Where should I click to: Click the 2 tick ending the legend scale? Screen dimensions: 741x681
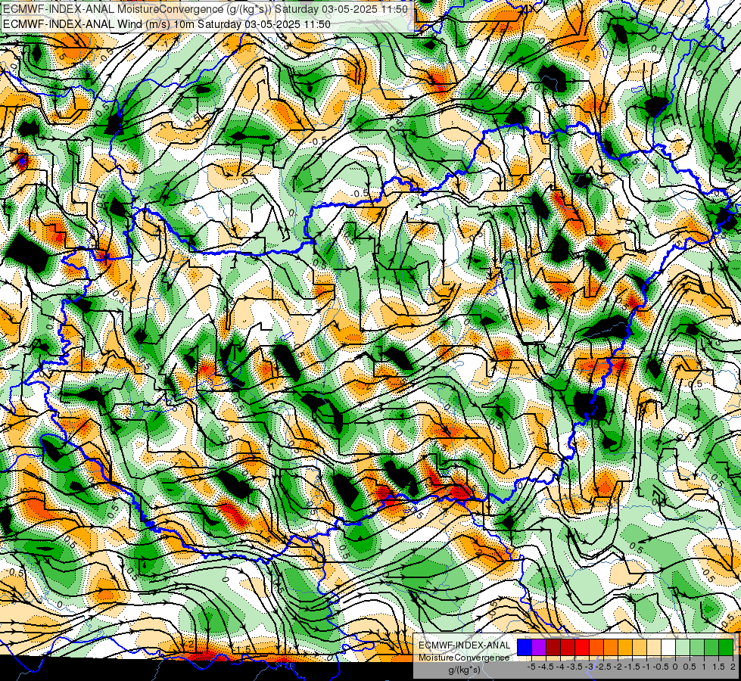(733, 667)
